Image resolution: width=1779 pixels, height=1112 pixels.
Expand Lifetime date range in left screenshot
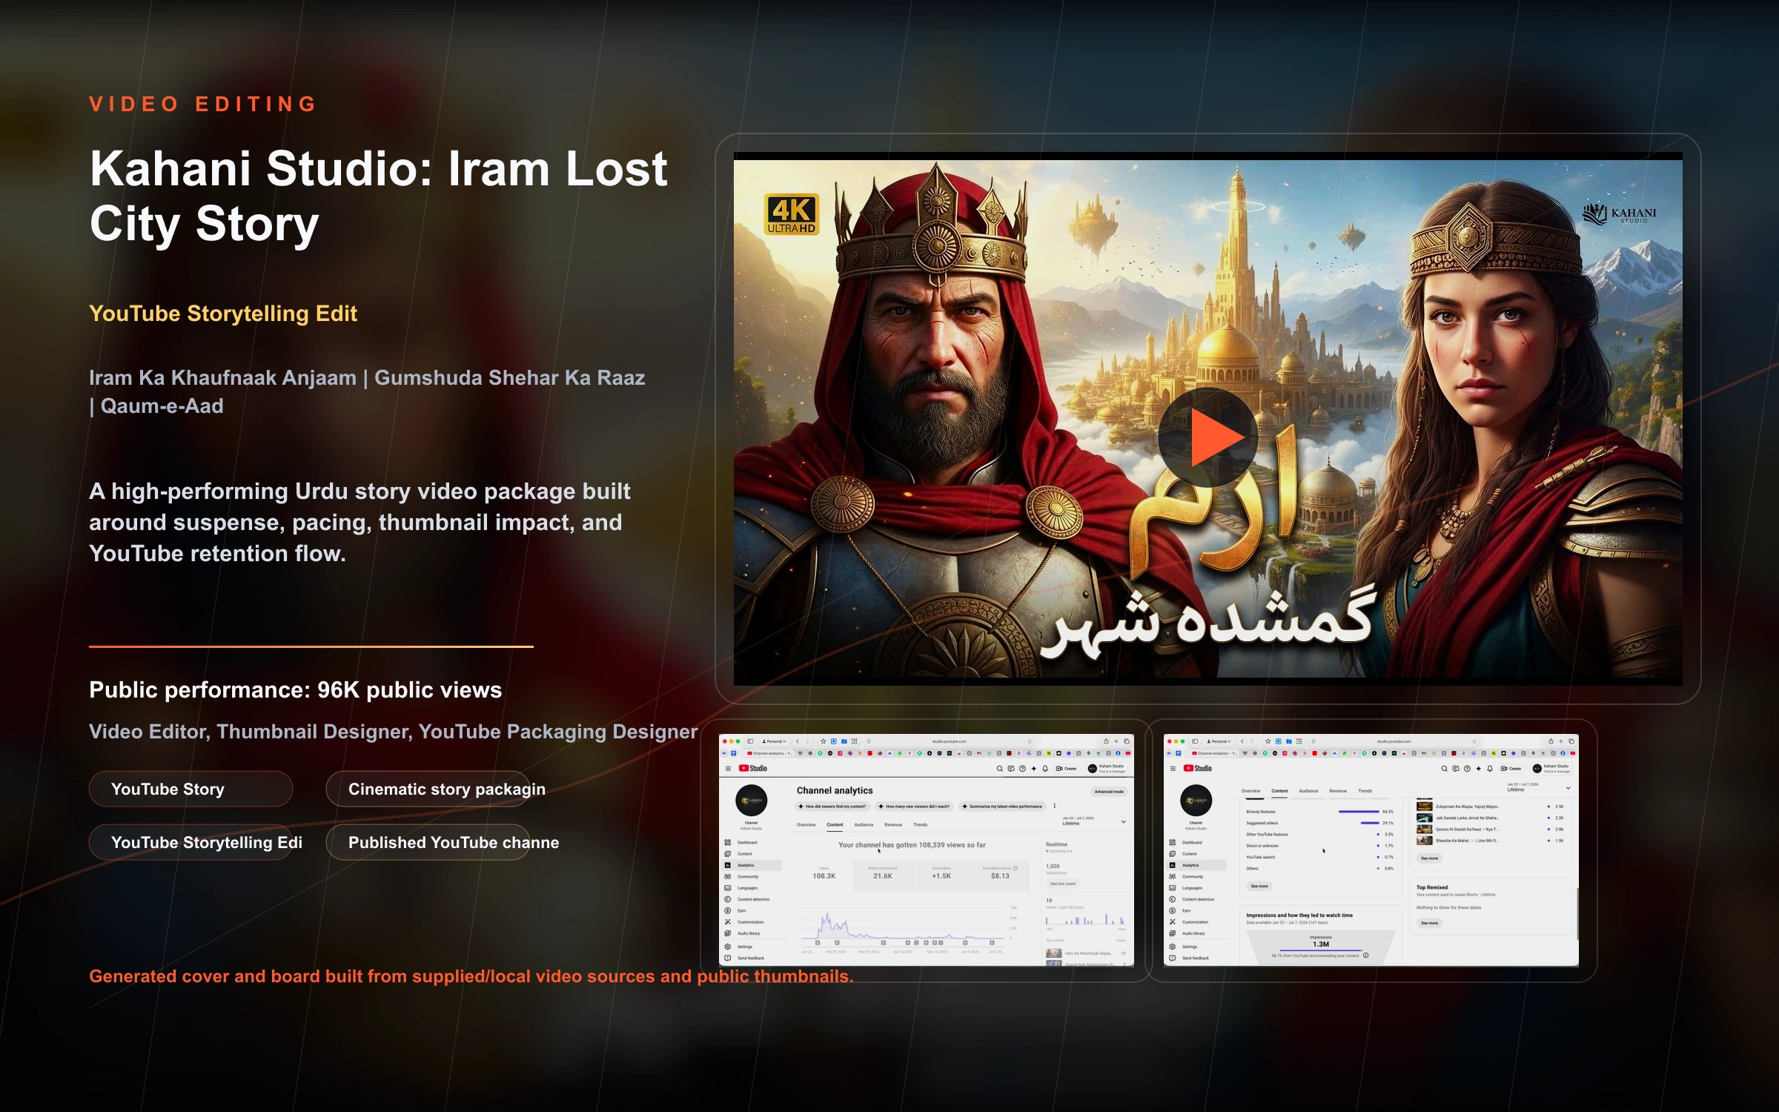[1094, 821]
